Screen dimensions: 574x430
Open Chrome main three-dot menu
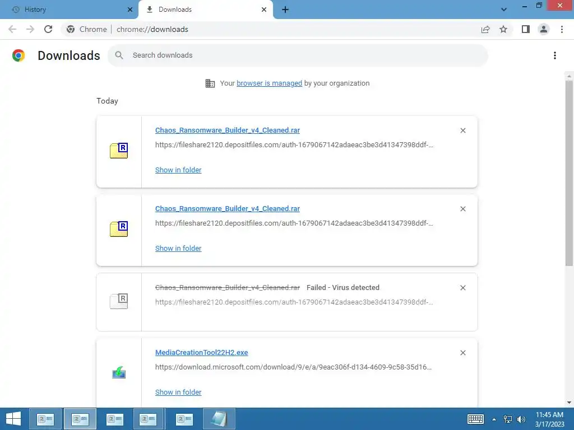pyautogui.click(x=562, y=29)
